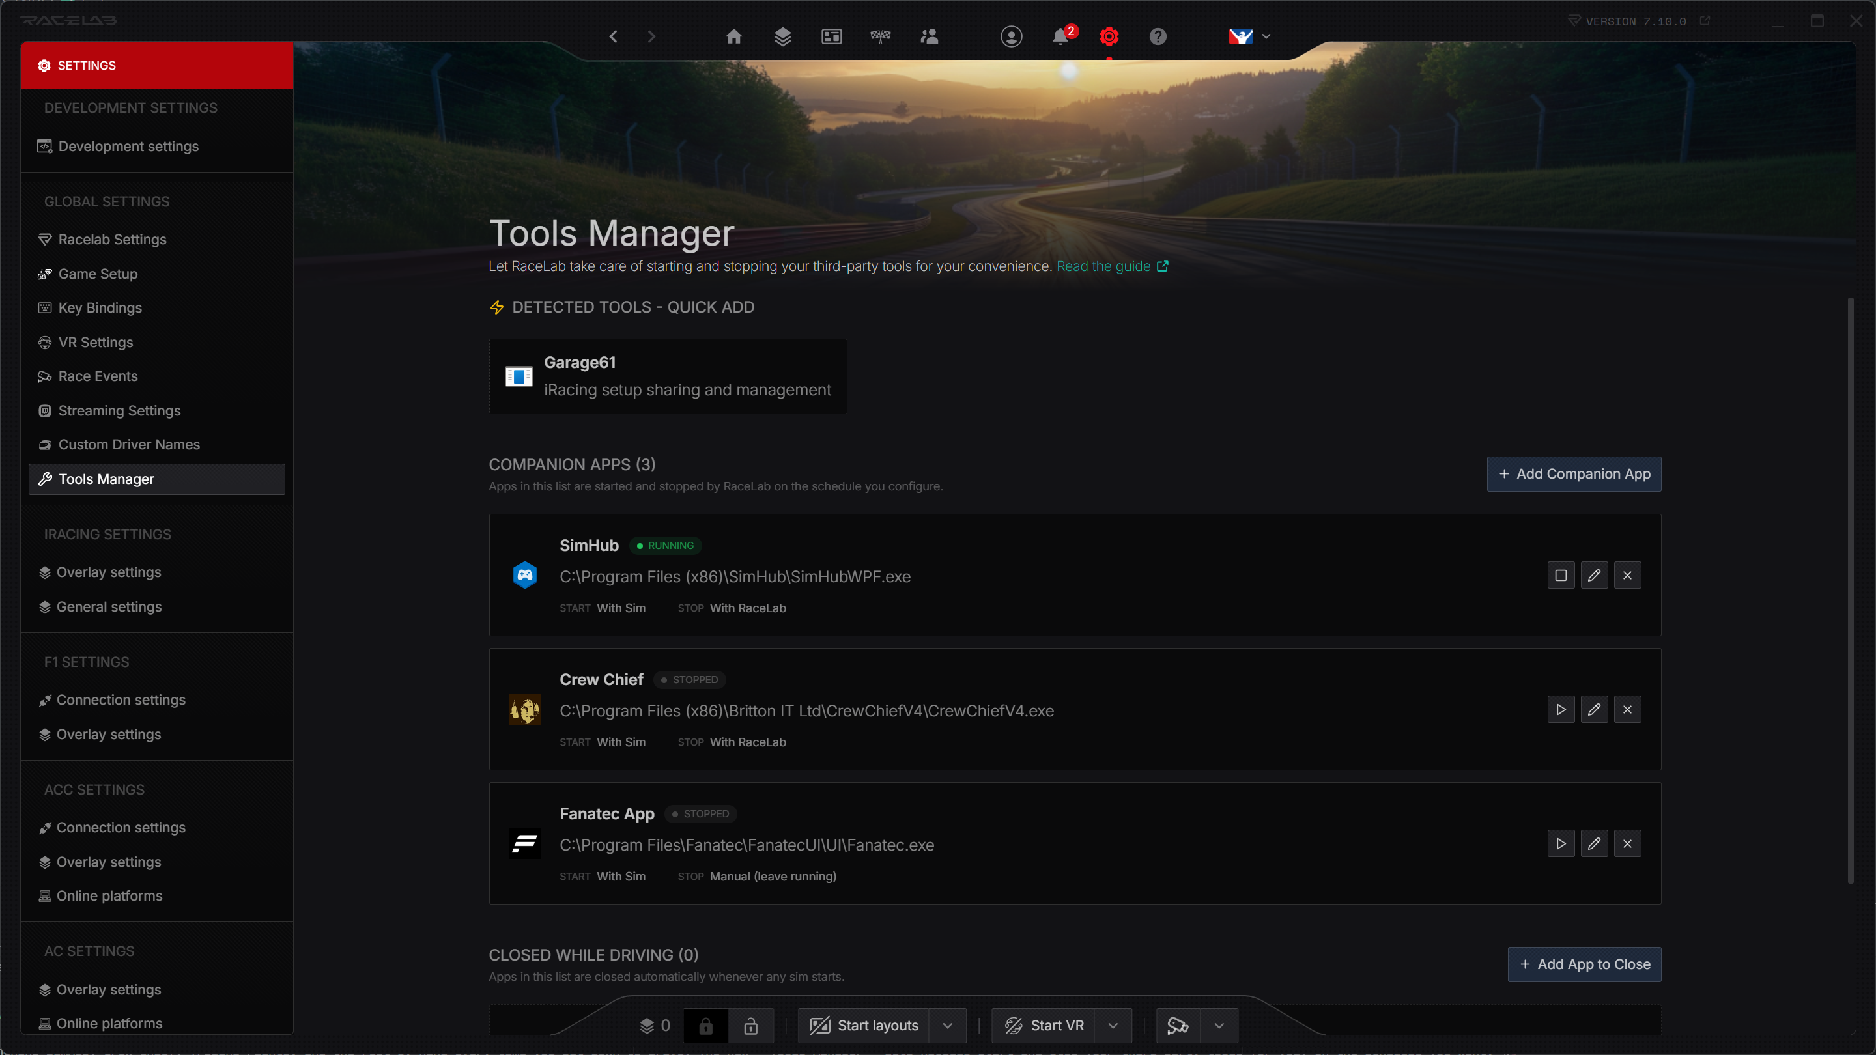
Task: Click Add App to Close button
Action: (1584, 964)
